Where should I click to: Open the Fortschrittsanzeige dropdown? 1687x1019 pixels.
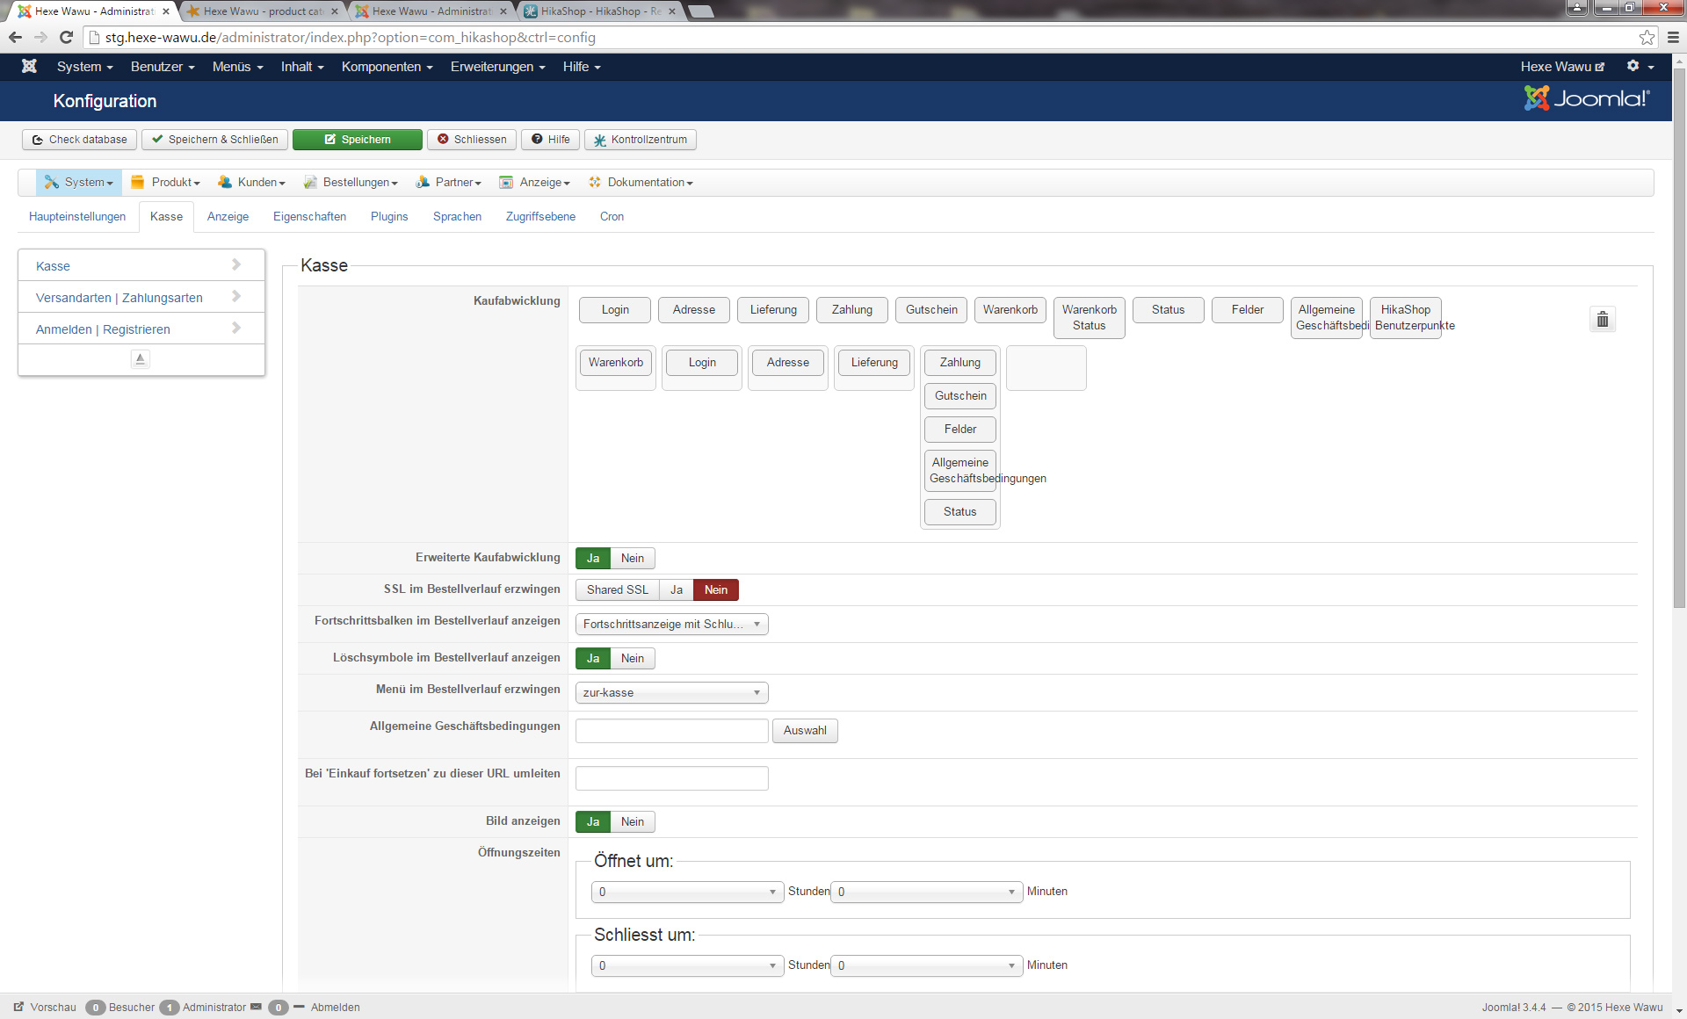point(671,625)
